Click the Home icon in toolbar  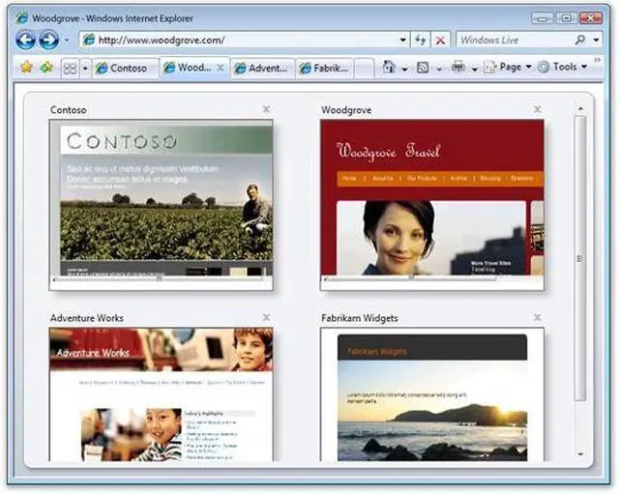coord(389,68)
